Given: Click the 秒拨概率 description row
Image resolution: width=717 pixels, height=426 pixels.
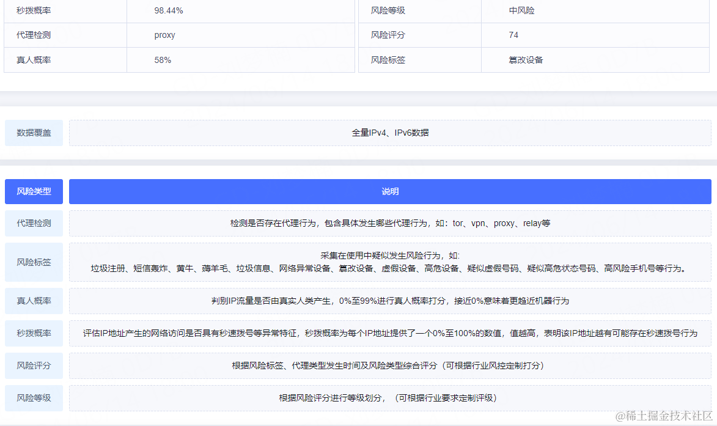Looking at the screenshot, I should point(34,334).
